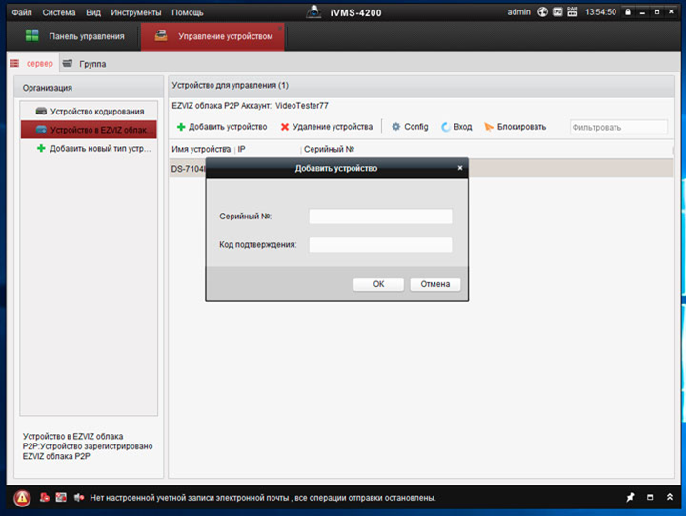Switch to Панель управления tab

pos(75,36)
